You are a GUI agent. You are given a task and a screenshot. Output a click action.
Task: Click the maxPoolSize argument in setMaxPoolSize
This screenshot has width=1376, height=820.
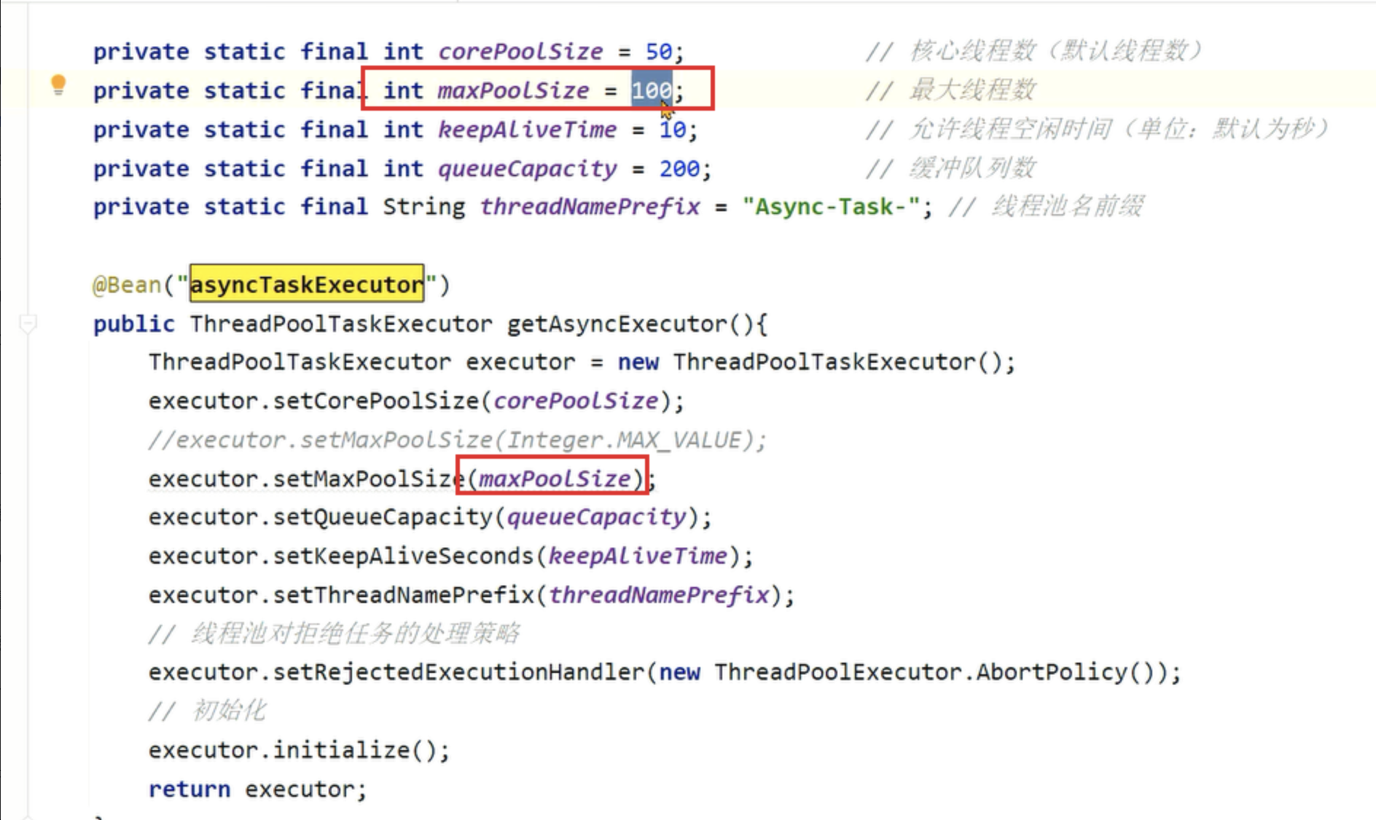[555, 478]
